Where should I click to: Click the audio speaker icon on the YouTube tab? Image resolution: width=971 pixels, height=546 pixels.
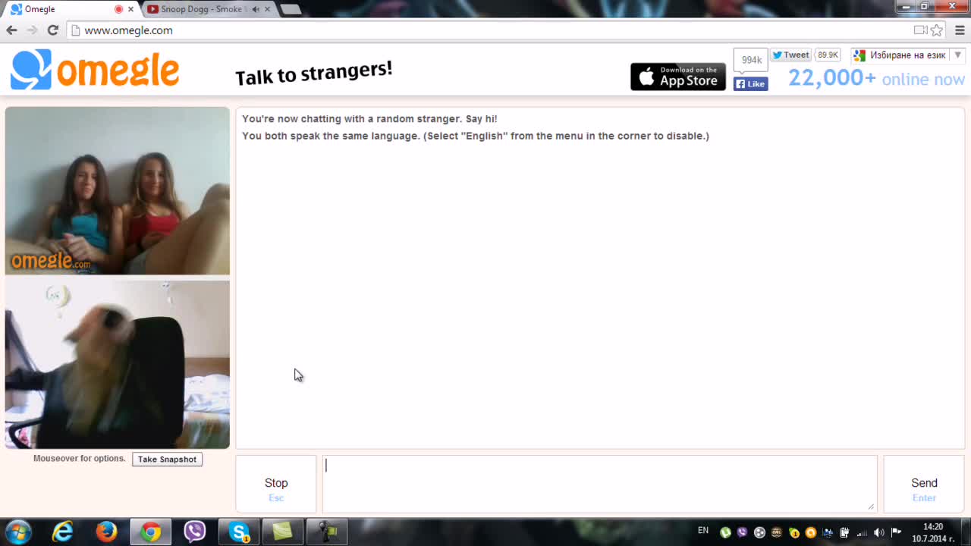click(256, 9)
